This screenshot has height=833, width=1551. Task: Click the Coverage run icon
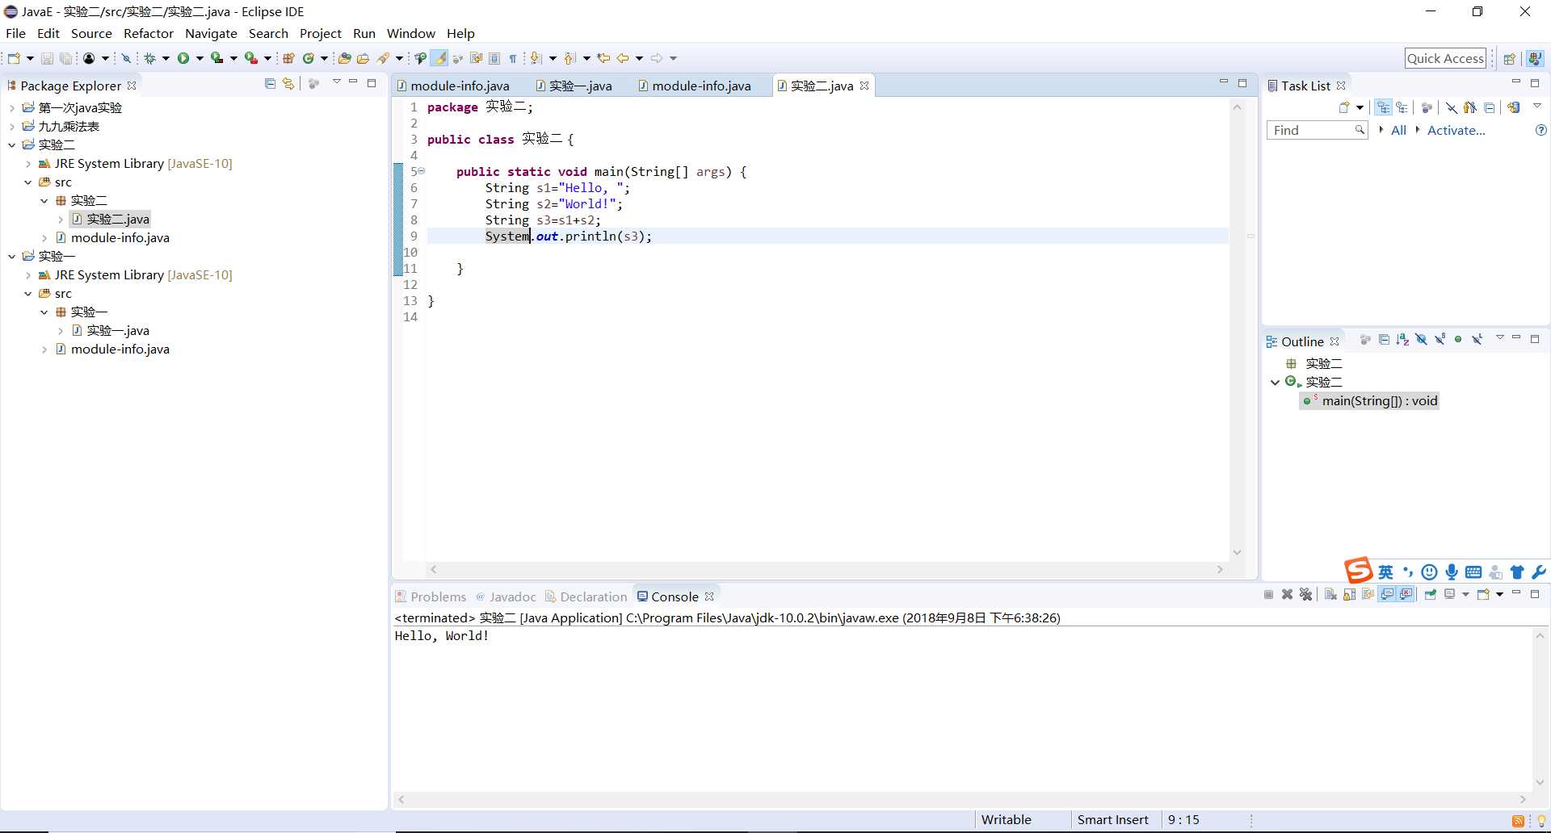coord(216,58)
